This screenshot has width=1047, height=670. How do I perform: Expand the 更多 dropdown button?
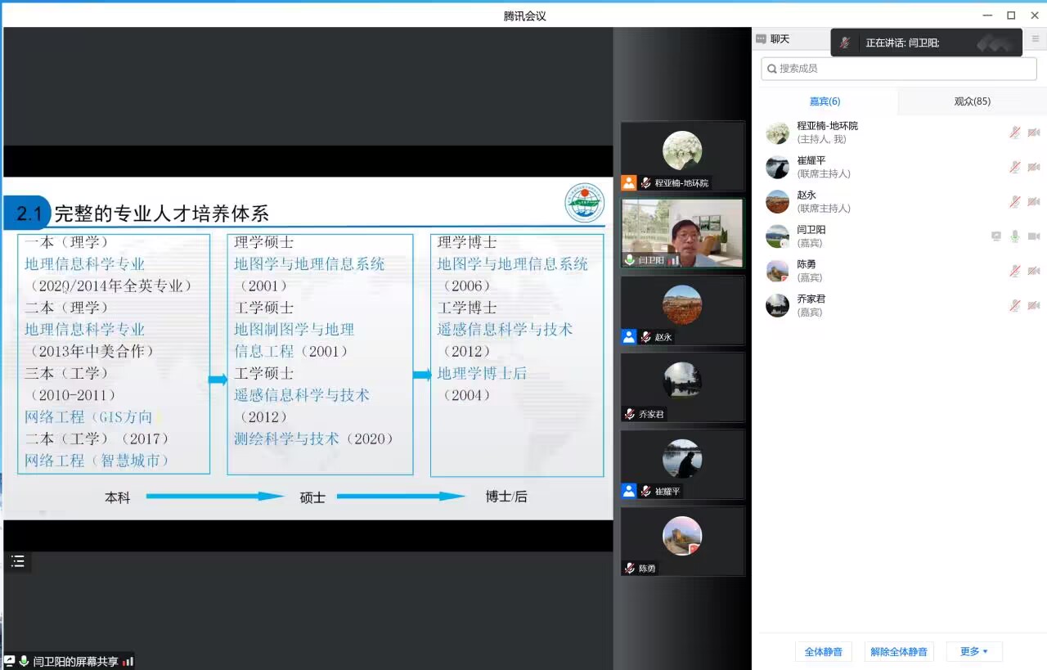(x=973, y=651)
